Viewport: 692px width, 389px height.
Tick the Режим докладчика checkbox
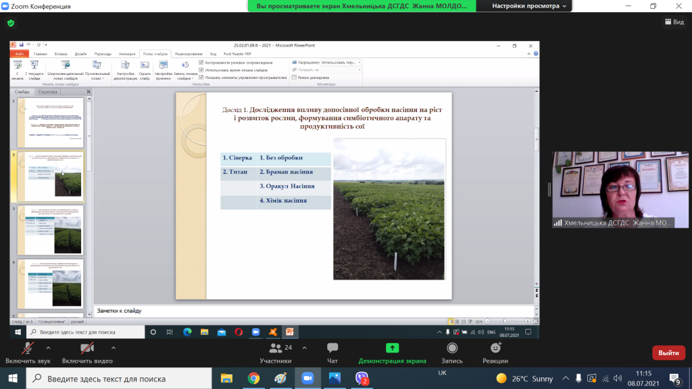coord(294,78)
